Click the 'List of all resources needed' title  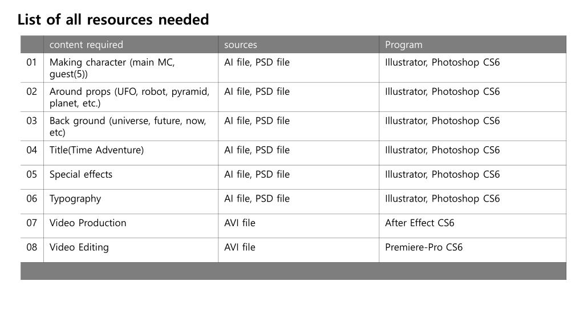pyautogui.click(x=113, y=19)
